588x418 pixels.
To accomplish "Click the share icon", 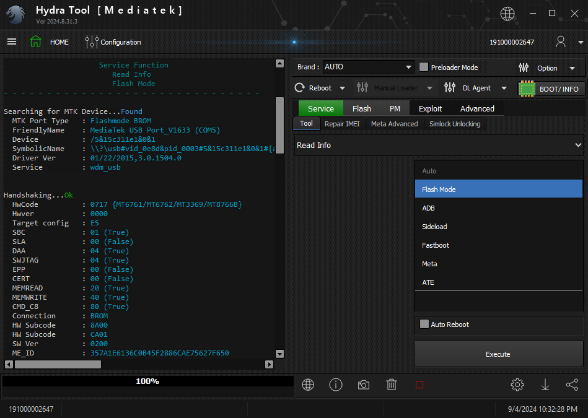I will (572, 385).
